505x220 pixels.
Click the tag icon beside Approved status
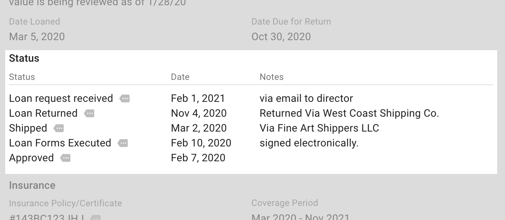(x=66, y=158)
